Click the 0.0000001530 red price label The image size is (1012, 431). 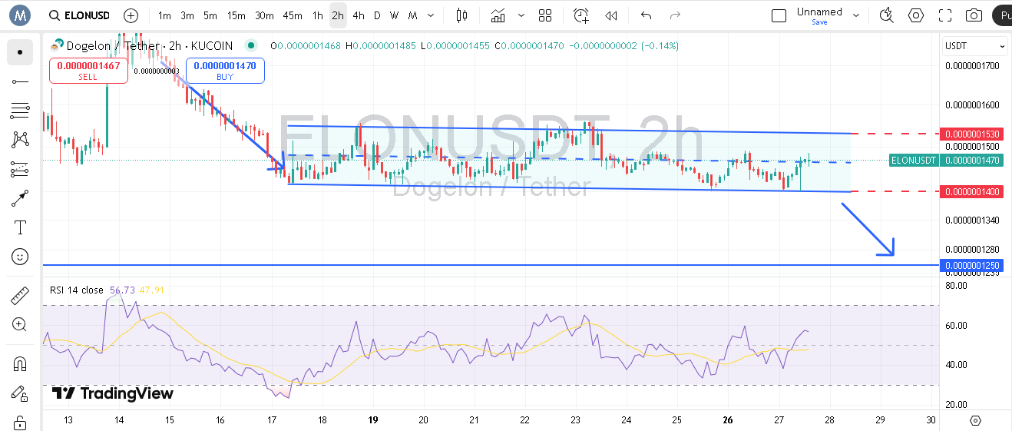click(972, 134)
